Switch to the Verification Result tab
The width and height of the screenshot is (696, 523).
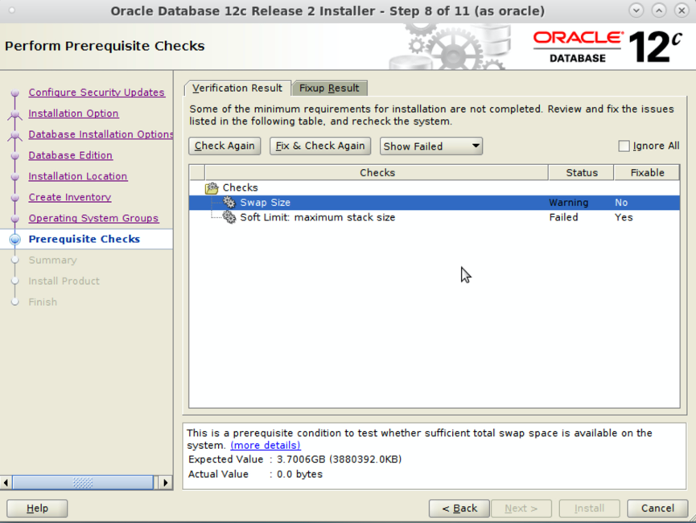point(237,88)
